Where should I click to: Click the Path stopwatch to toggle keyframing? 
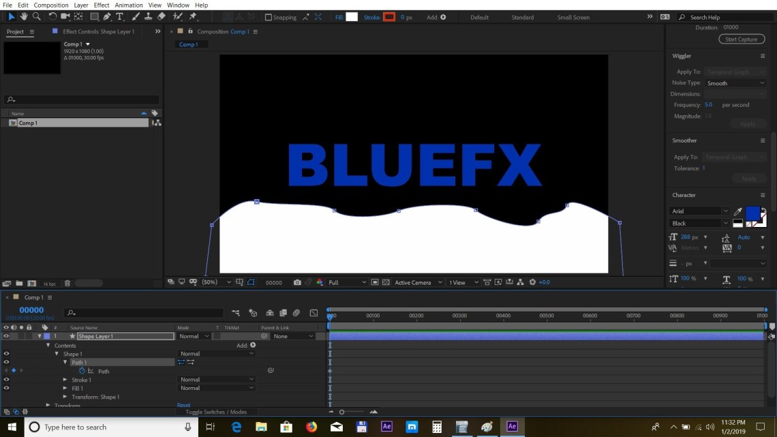point(82,371)
